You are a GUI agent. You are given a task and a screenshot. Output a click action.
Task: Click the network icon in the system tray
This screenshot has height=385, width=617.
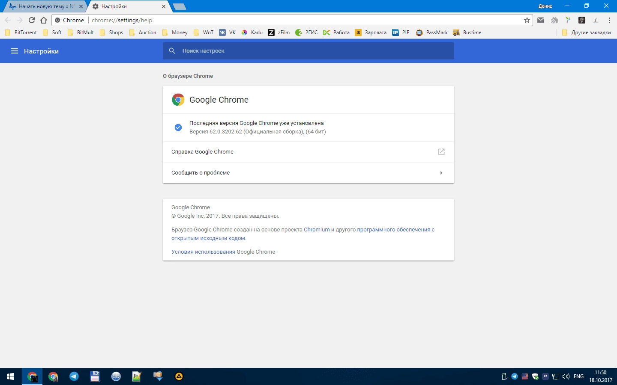click(x=556, y=376)
